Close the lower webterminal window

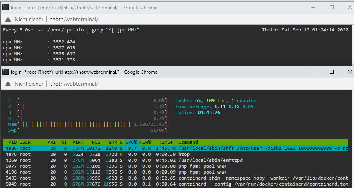(350, 72)
